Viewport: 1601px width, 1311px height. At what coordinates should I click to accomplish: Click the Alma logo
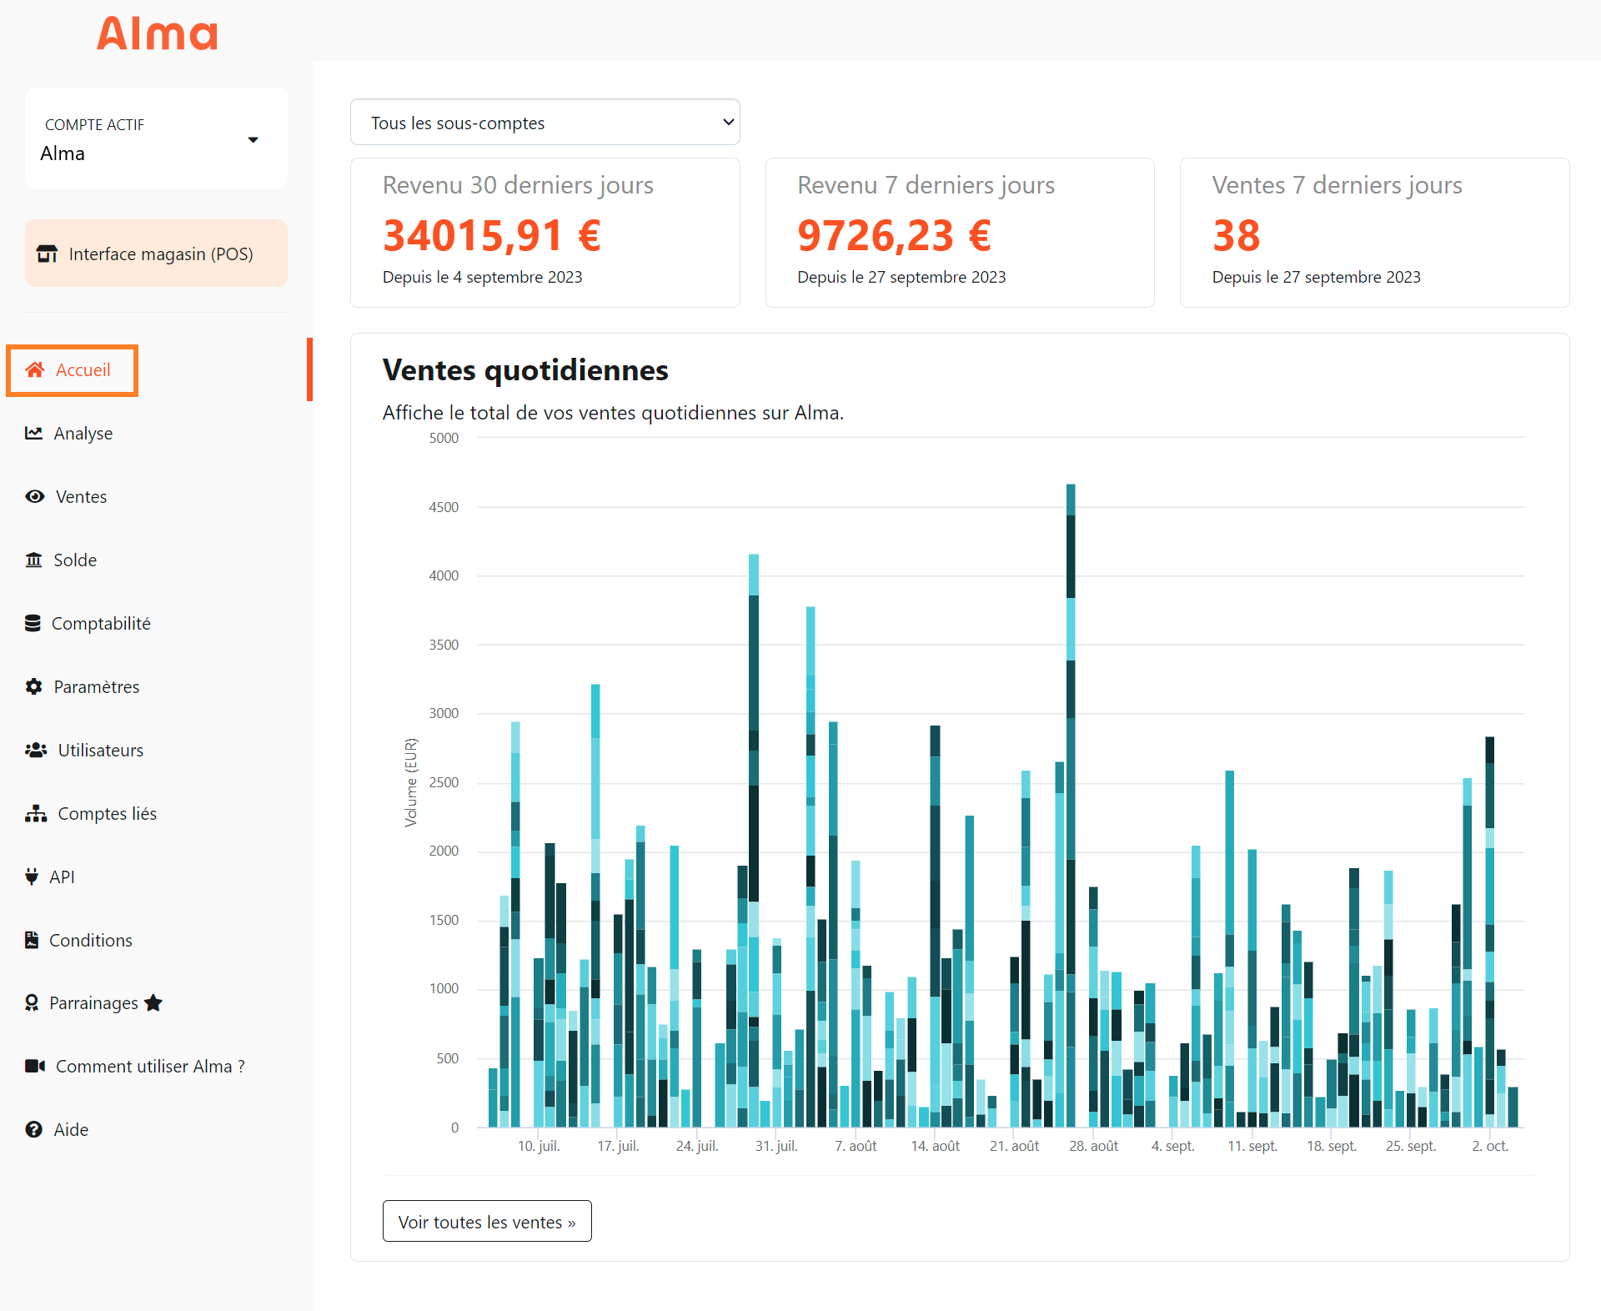click(157, 33)
